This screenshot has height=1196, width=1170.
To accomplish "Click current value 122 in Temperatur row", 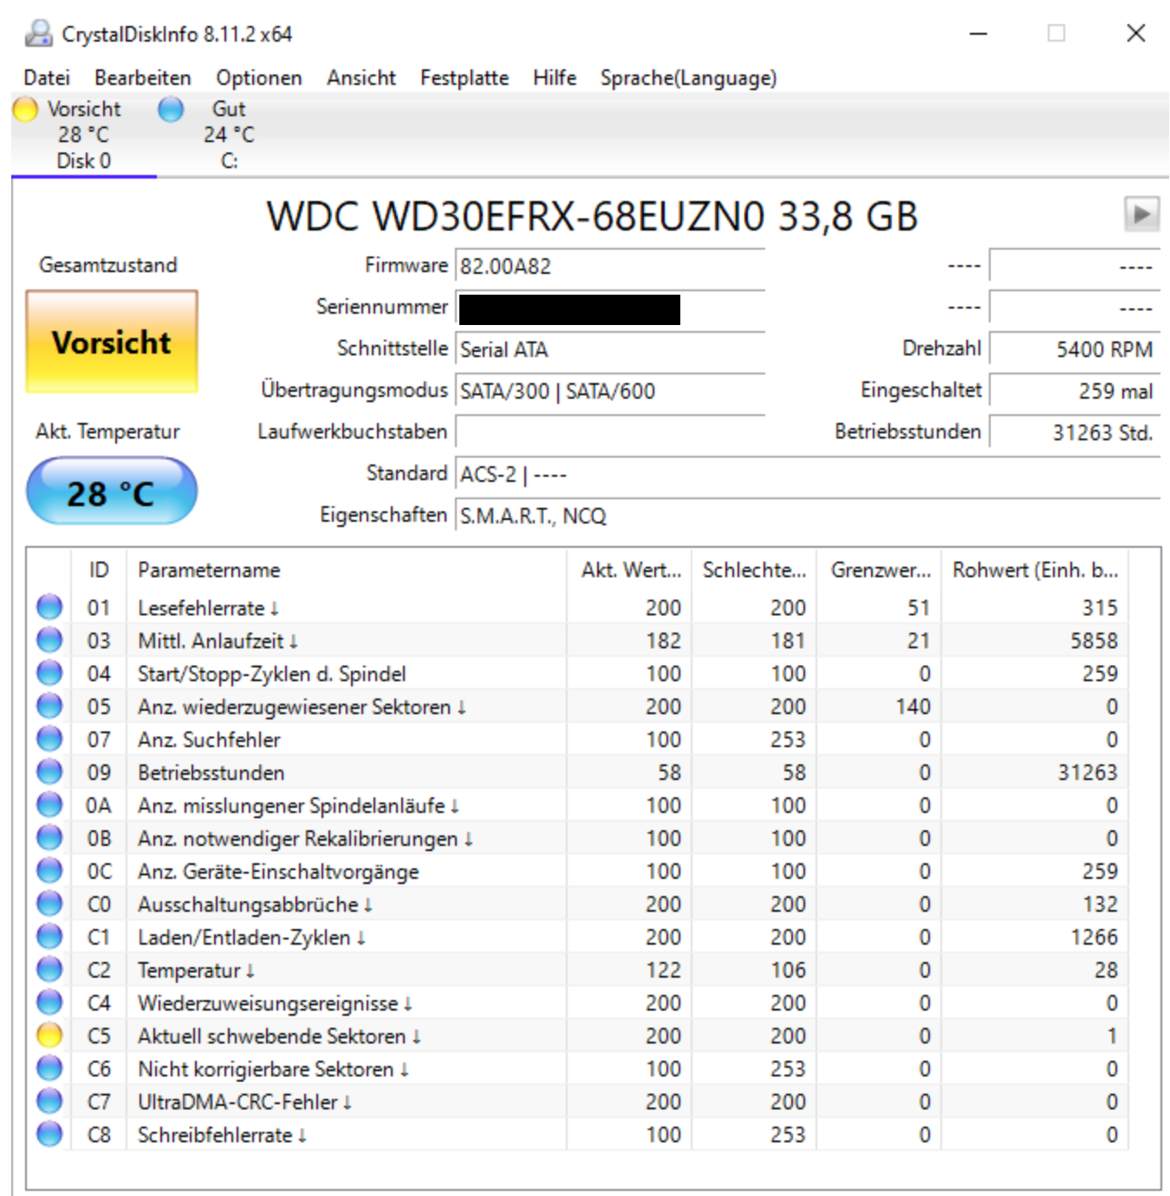I will (x=663, y=970).
